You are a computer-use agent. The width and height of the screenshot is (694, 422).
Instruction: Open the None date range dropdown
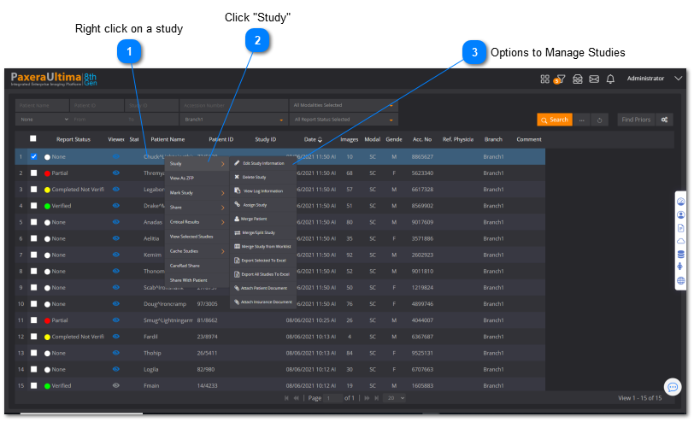click(43, 120)
